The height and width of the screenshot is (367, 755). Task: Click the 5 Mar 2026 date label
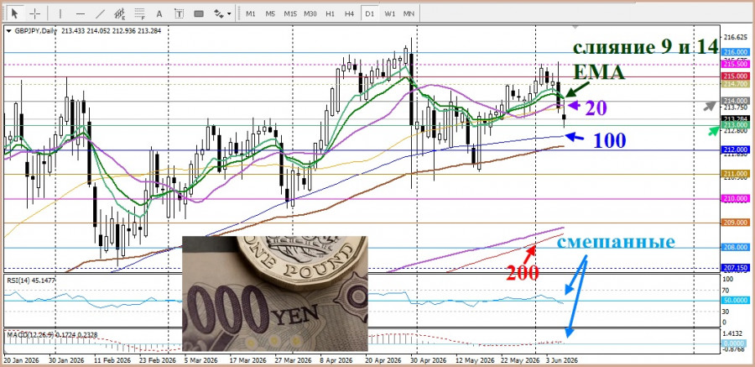click(201, 360)
